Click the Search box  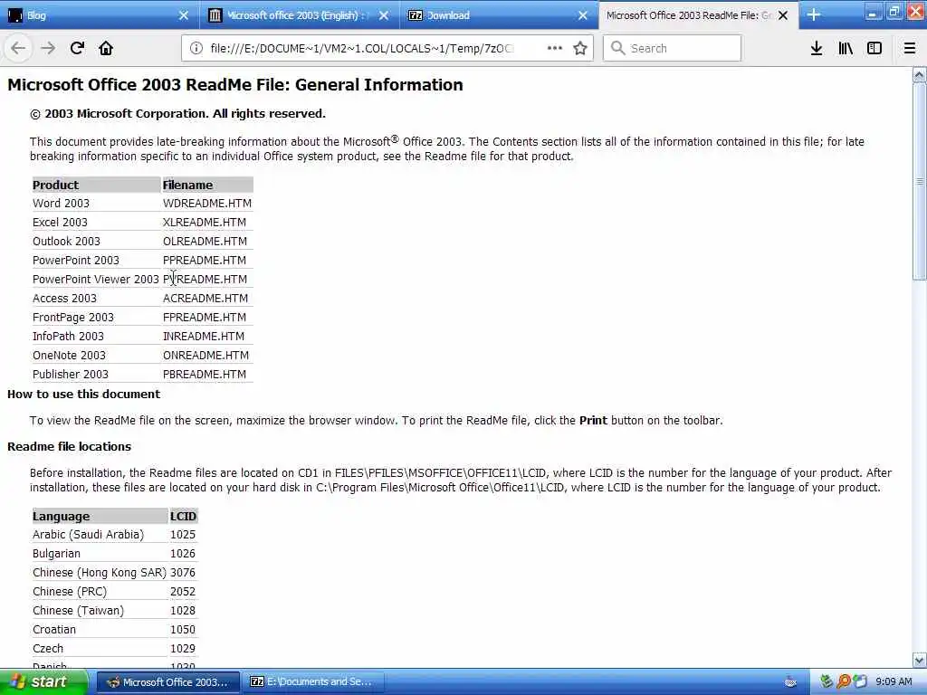point(673,49)
